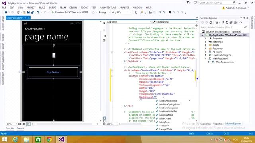The height and width of the screenshot is (143, 255).
Task: Toggle snap to snaplines icon in designer
Action: point(28,124)
